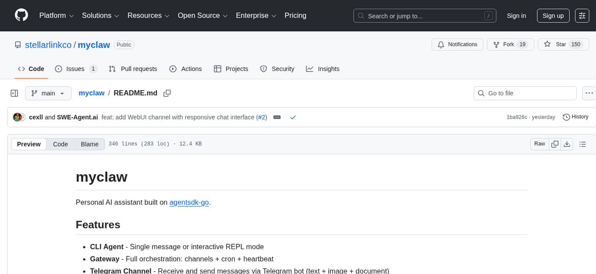Expand the Open Source menu
The image size is (596, 274).
(202, 16)
